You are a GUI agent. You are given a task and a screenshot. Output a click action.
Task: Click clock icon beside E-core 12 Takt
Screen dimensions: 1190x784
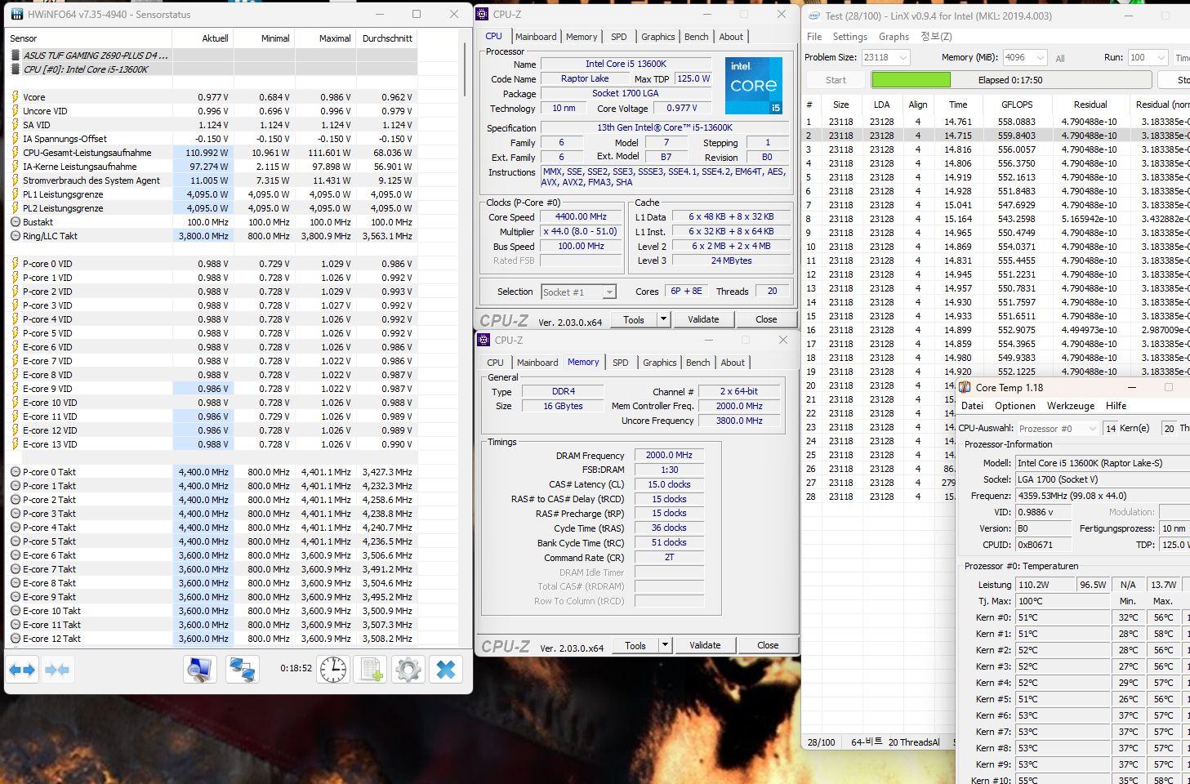[16, 638]
